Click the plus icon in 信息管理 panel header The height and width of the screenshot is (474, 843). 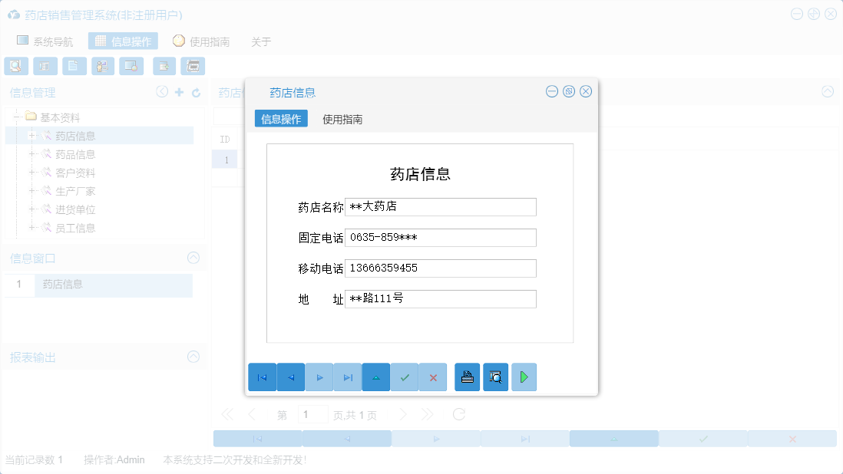[x=180, y=91]
